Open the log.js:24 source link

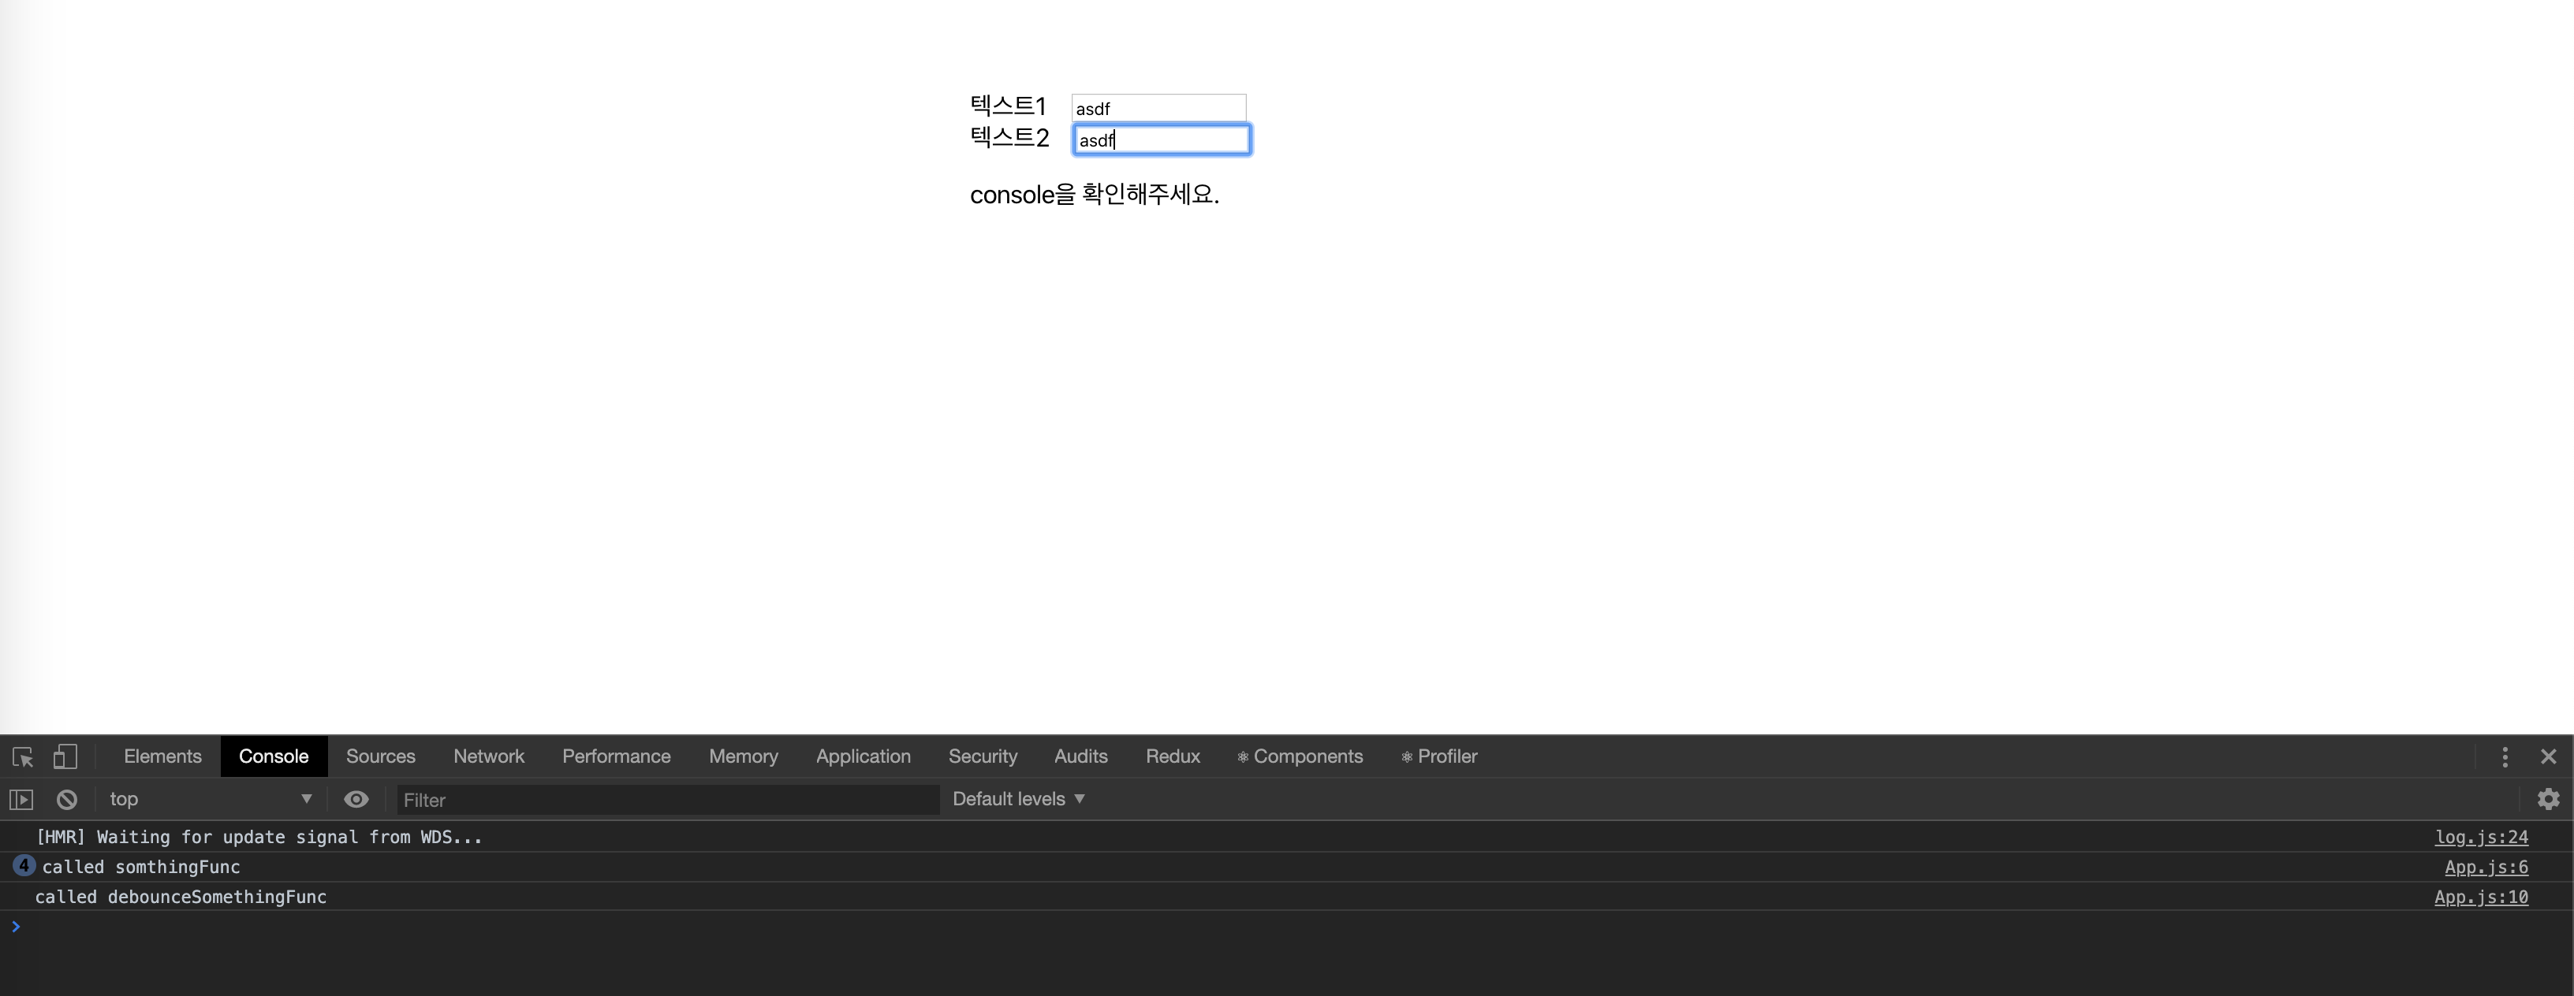(2480, 838)
